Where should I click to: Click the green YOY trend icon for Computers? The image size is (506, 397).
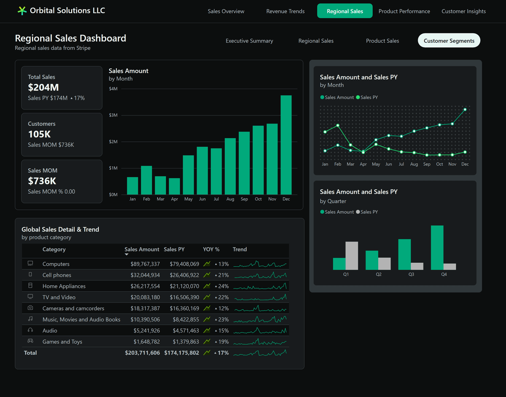click(x=207, y=264)
